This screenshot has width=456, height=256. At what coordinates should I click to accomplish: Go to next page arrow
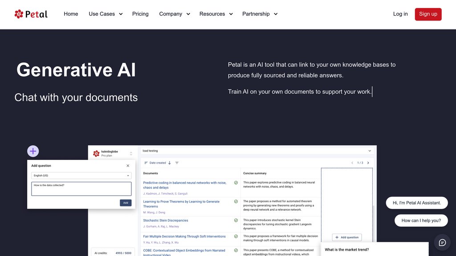368,163
